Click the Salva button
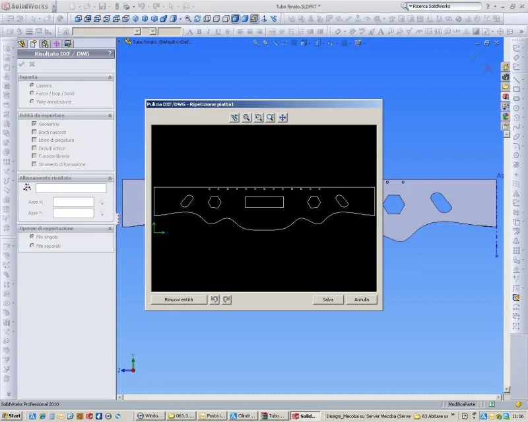This screenshot has width=528, height=422. (328, 299)
